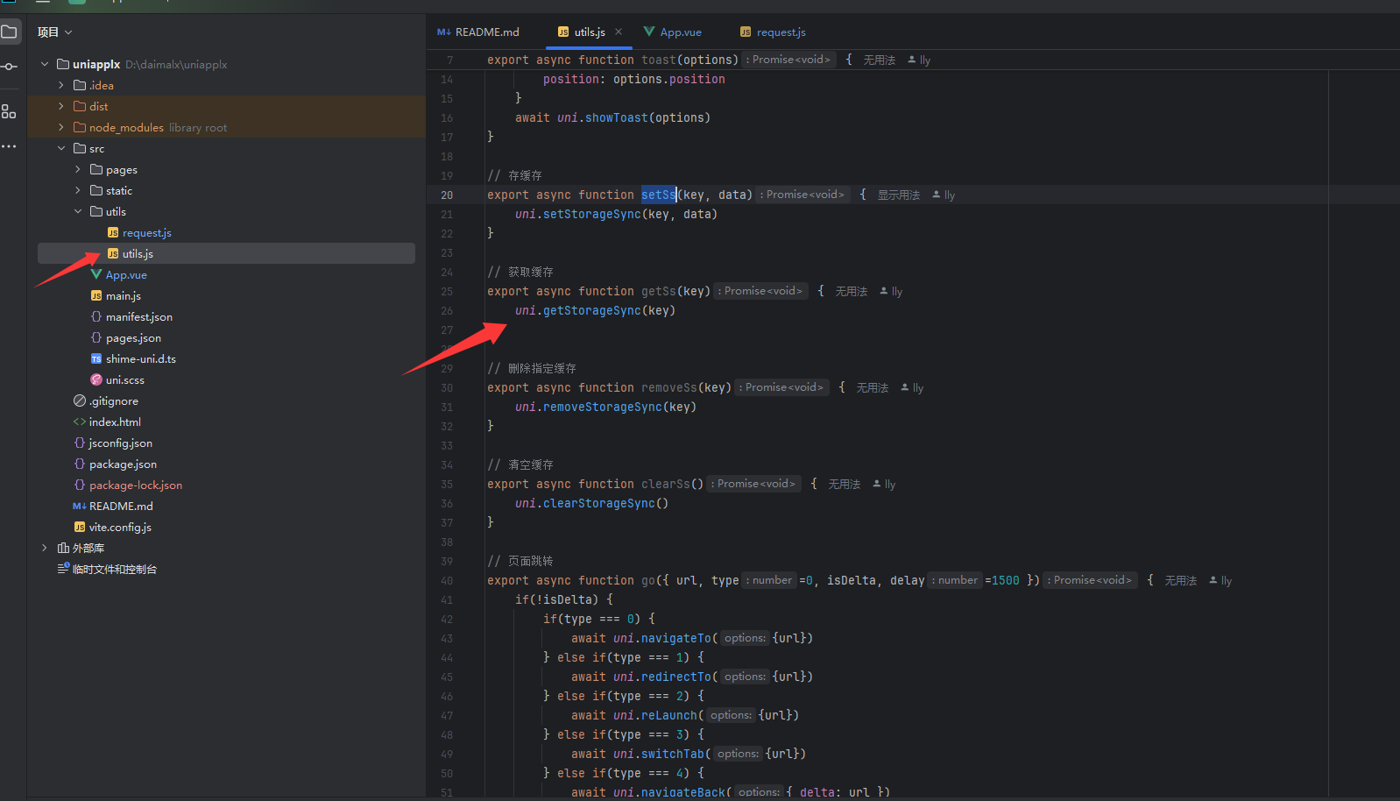Open shime-uni.d.ts file
The image size is (1400, 801).
click(140, 358)
